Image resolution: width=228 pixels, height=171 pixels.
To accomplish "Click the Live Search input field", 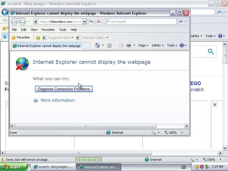I will (x=140, y=22).
